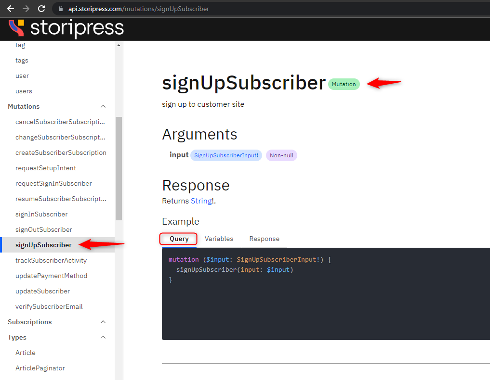Switch to the Query example tab
This screenshot has height=380, width=490.
tap(179, 239)
